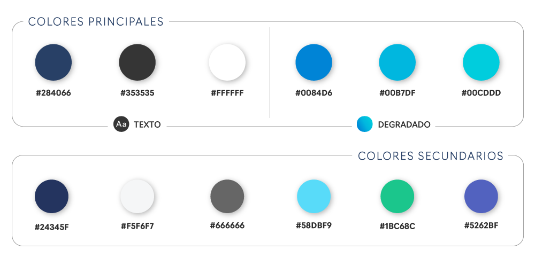Choose the #1BC68C green swatch
535x258 pixels.
pyautogui.click(x=398, y=197)
